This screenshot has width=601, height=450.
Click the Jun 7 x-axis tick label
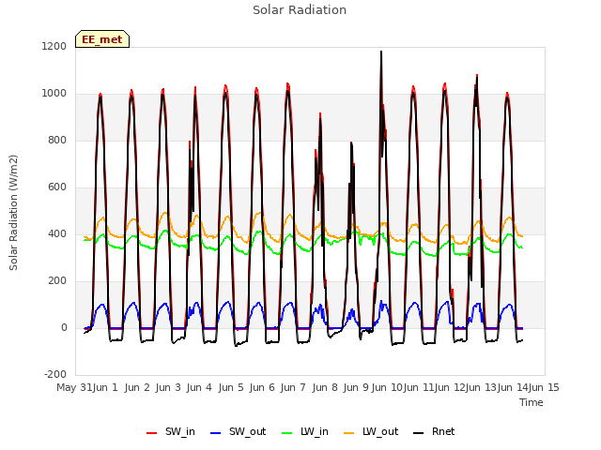click(293, 387)
